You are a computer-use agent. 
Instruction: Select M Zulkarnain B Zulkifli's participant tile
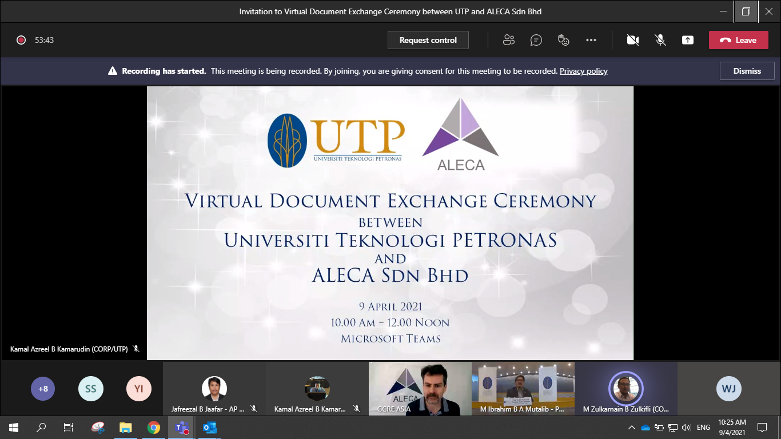point(626,389)
